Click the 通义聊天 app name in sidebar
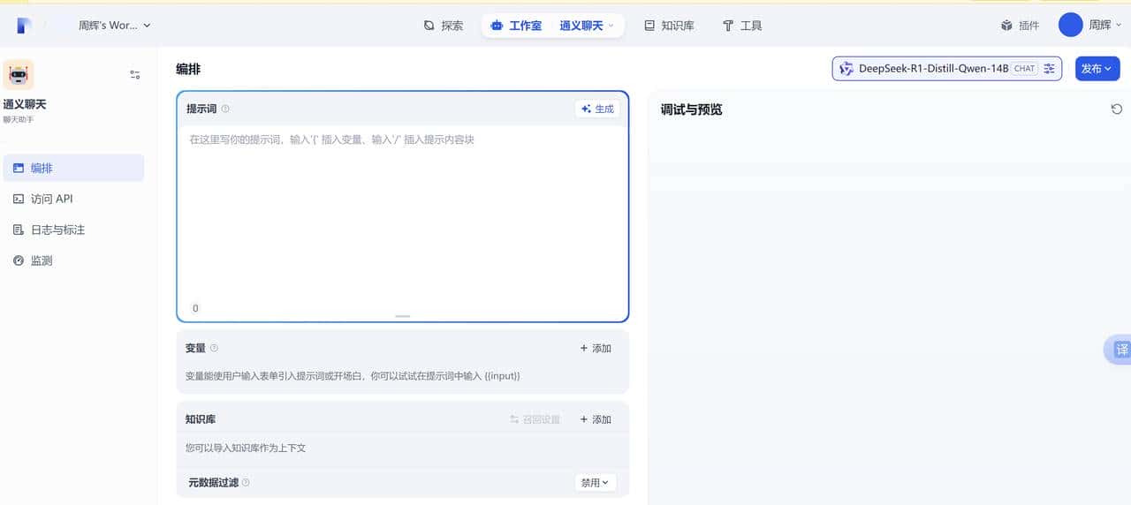1131x505 pixels. point(25,104)
